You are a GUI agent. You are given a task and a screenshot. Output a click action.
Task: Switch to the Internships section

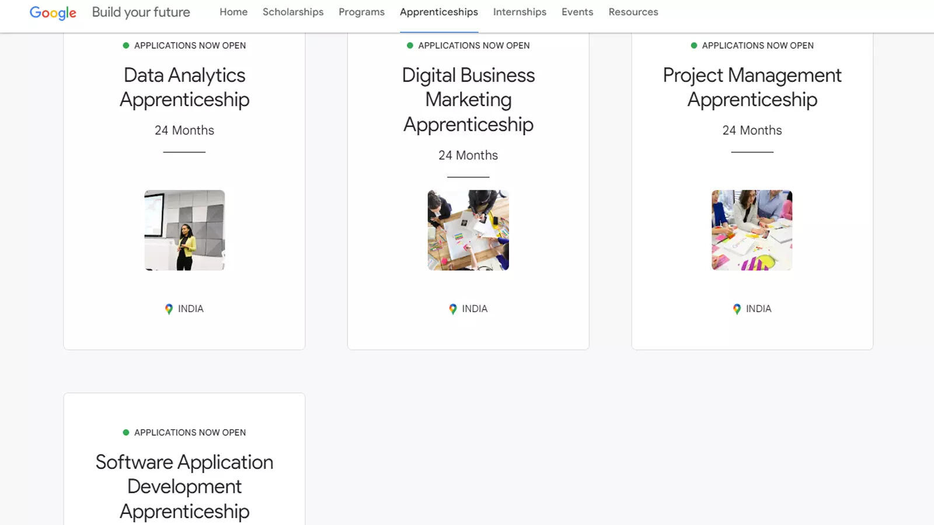[519, 12]
